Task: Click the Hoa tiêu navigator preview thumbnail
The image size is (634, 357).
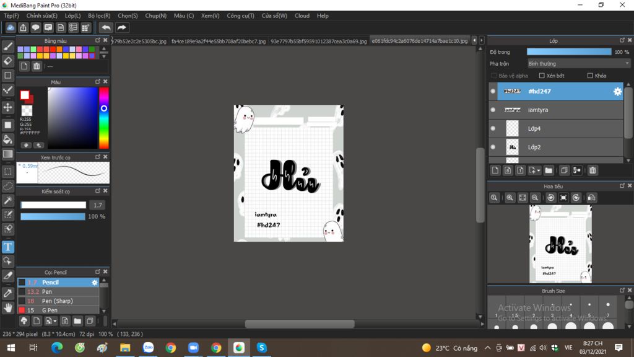Action: [x=560, y=244]
